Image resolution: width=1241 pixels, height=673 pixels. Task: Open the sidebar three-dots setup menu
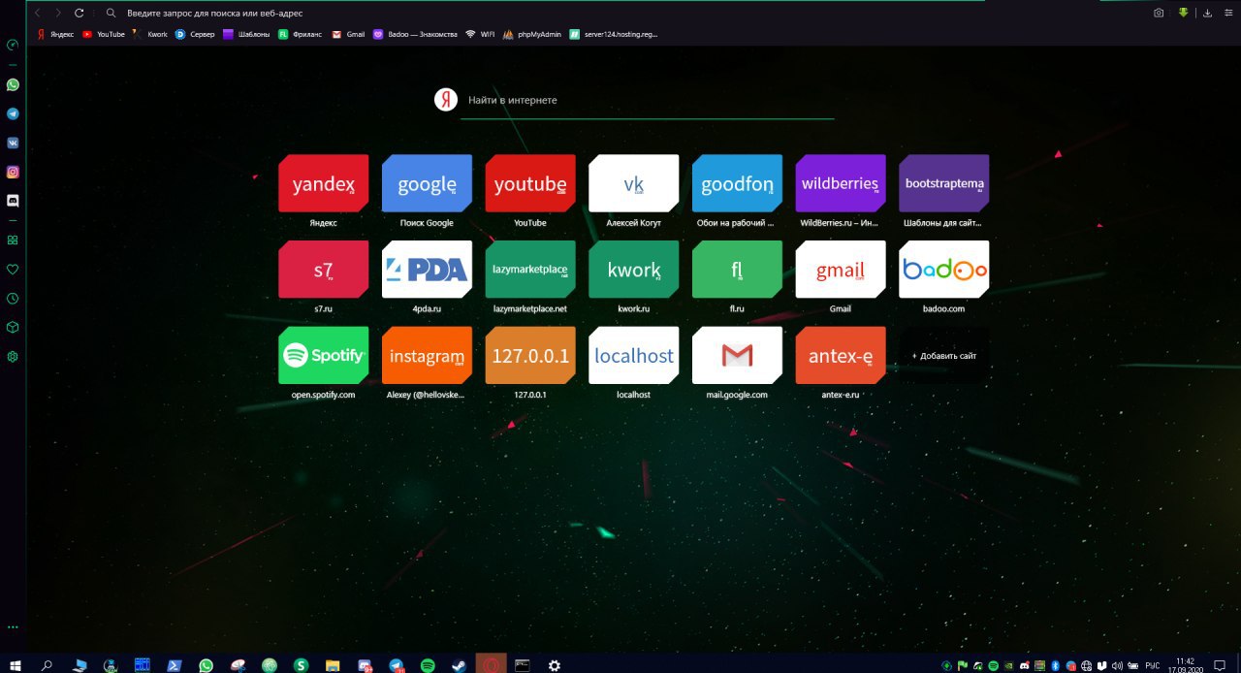click(13, 627)
